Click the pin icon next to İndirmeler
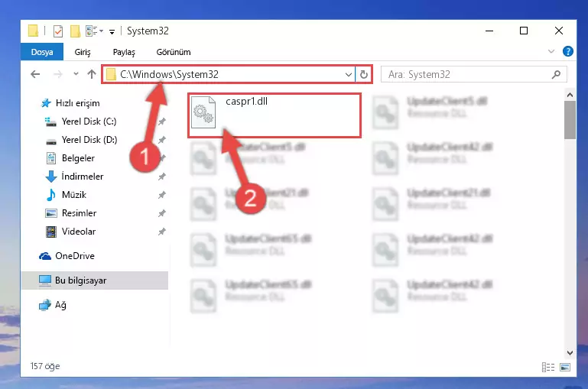The image size is (588, 389). [x=161, y=177]
